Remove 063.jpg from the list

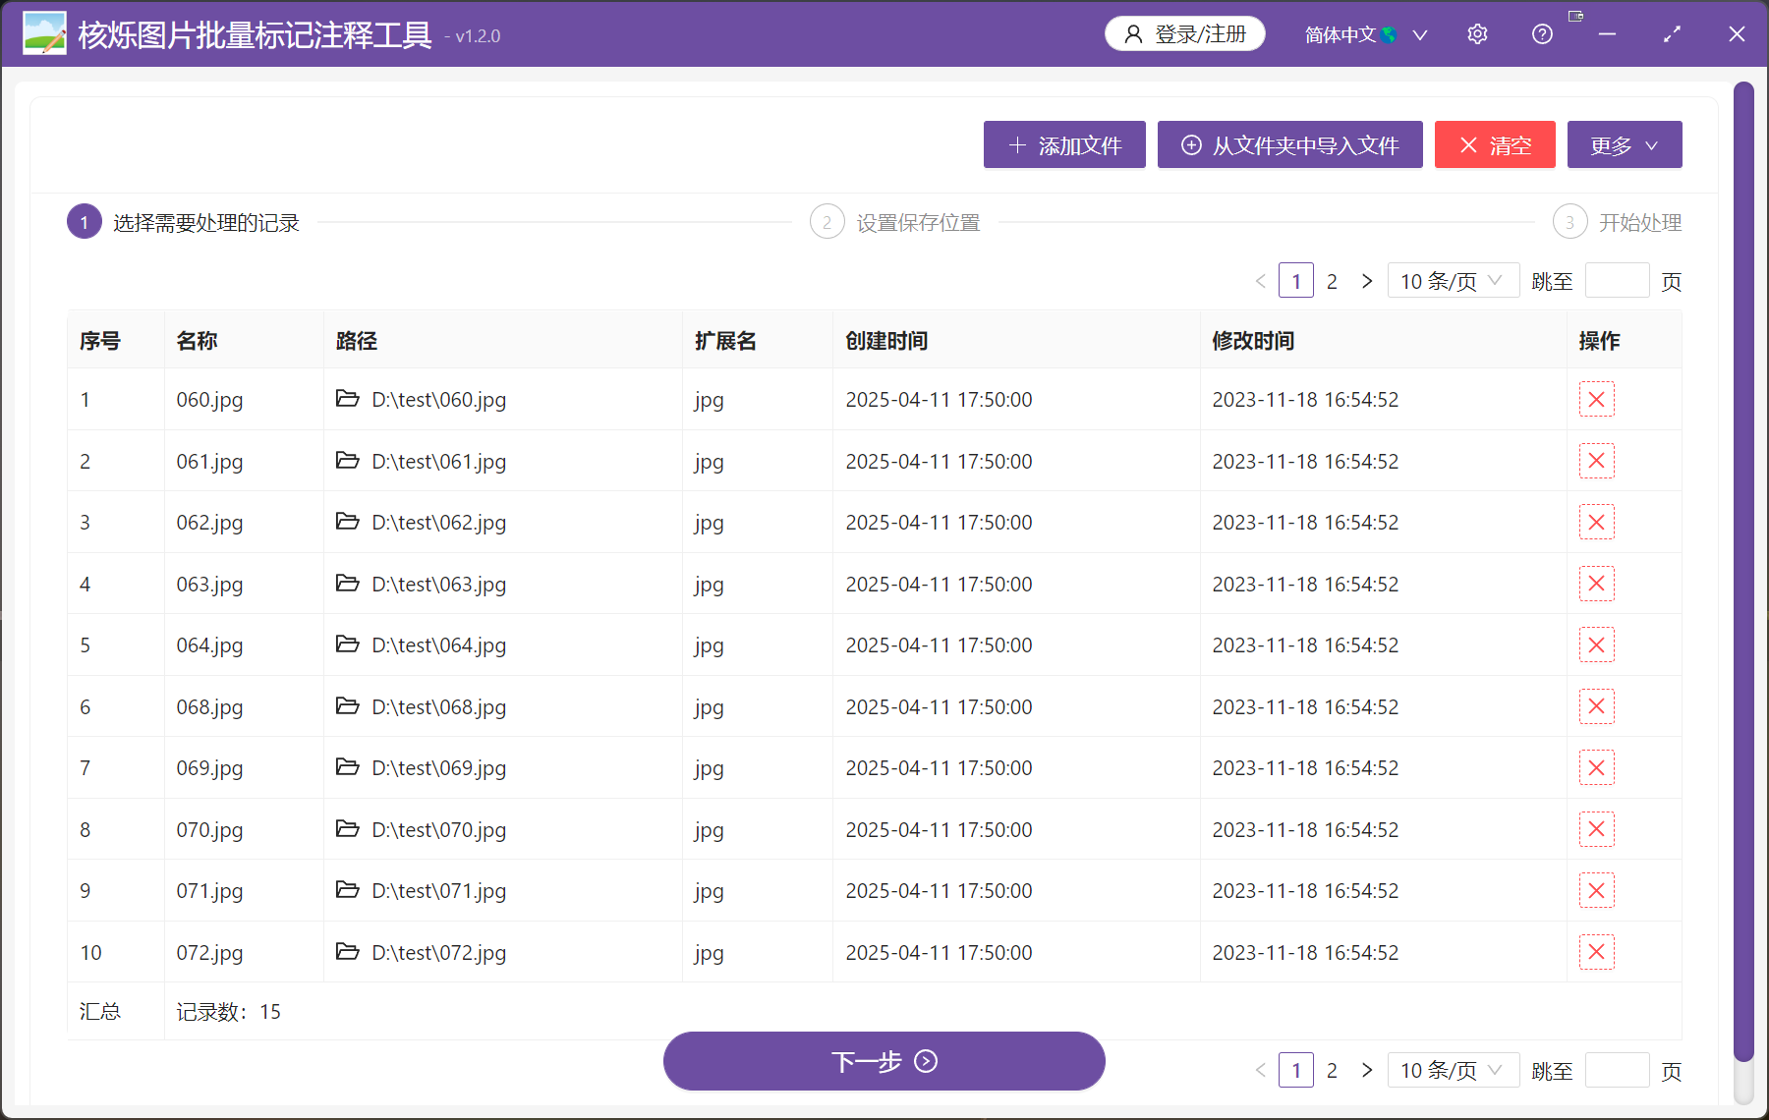pos(1596,584)
